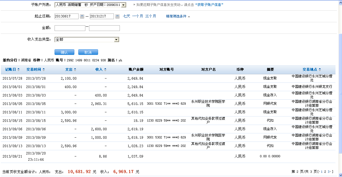Click the previous page arrow in pagination

(319, 172)
